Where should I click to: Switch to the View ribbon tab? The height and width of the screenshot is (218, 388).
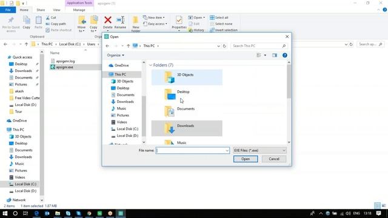coord(56,10)
